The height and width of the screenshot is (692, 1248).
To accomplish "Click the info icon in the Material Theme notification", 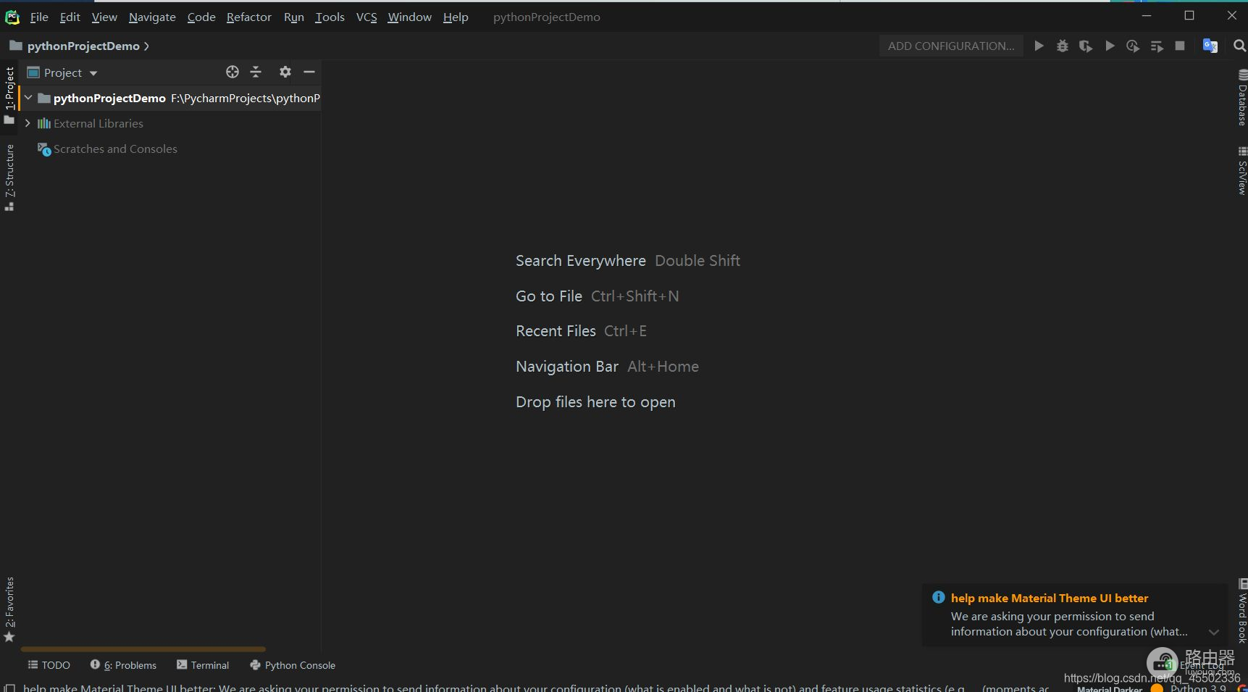I will coord(939,597).
